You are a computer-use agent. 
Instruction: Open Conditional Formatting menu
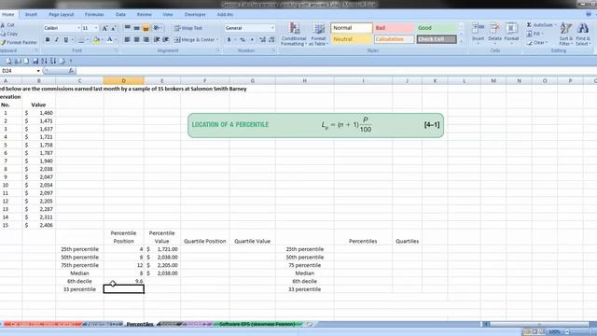click(294, 34)
